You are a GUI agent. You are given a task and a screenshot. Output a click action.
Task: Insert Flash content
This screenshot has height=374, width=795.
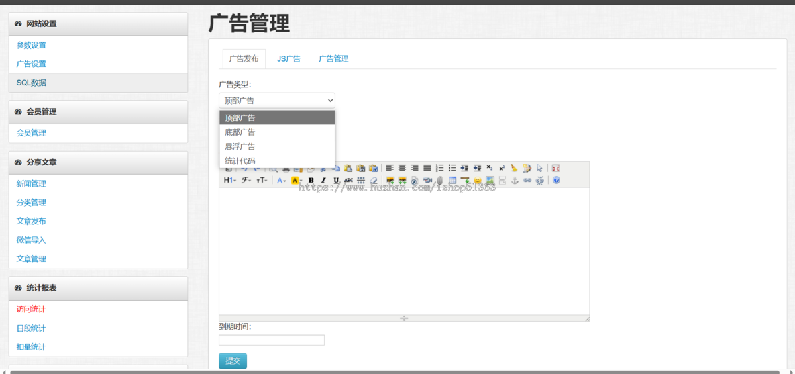pos(415,180)
